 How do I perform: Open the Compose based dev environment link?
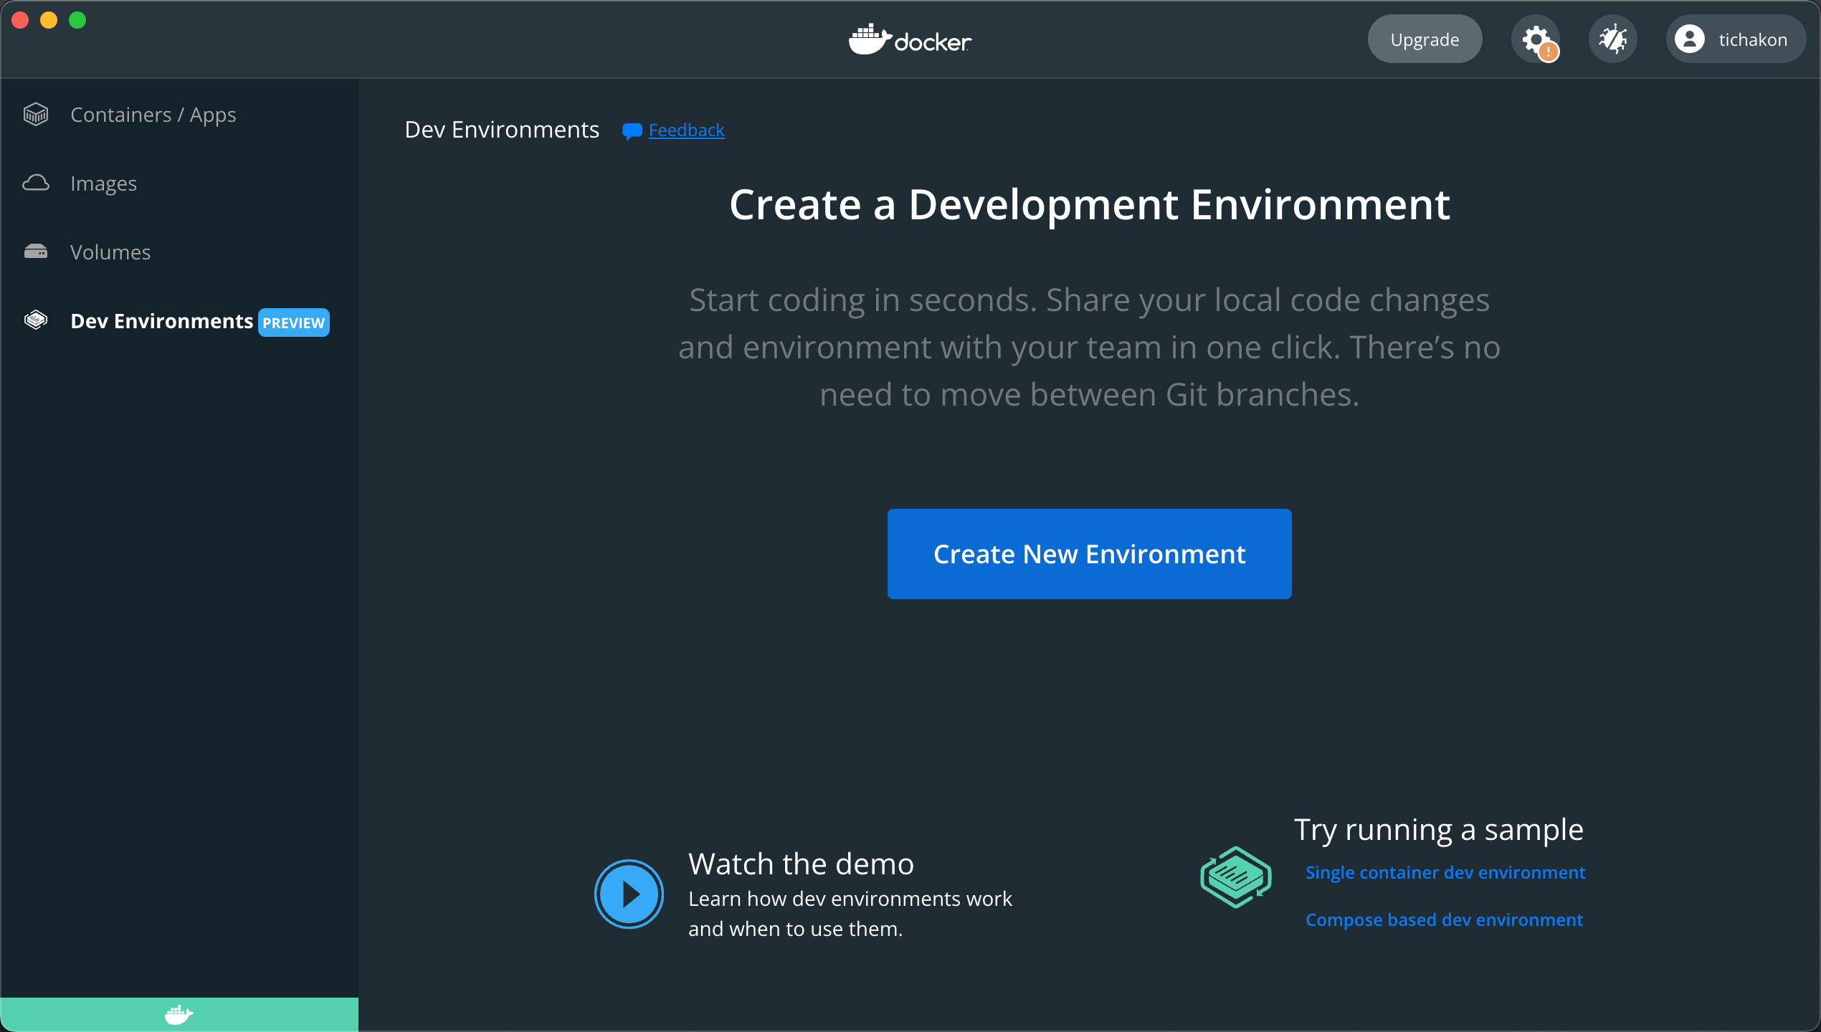(x=1443, y=919)
